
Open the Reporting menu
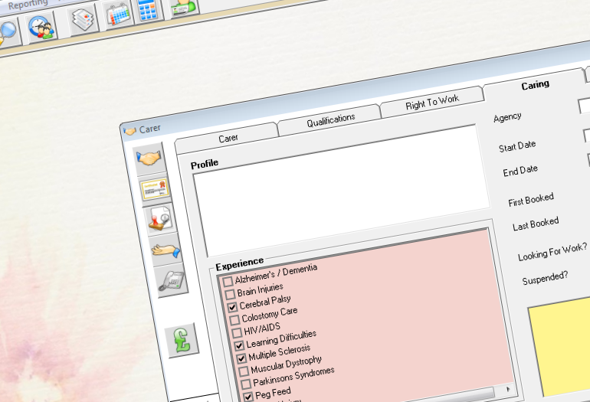(x=28, y=4)
